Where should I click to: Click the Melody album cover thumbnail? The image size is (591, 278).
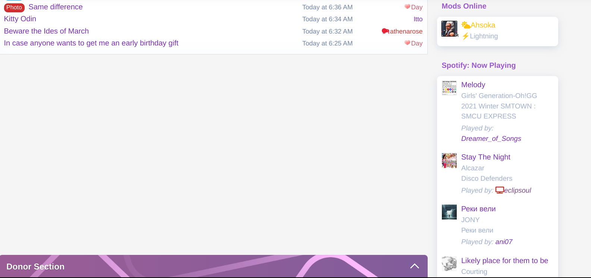(x=449, y=88)
